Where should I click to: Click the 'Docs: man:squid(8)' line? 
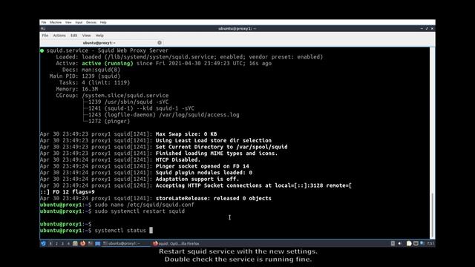(91, 70)
